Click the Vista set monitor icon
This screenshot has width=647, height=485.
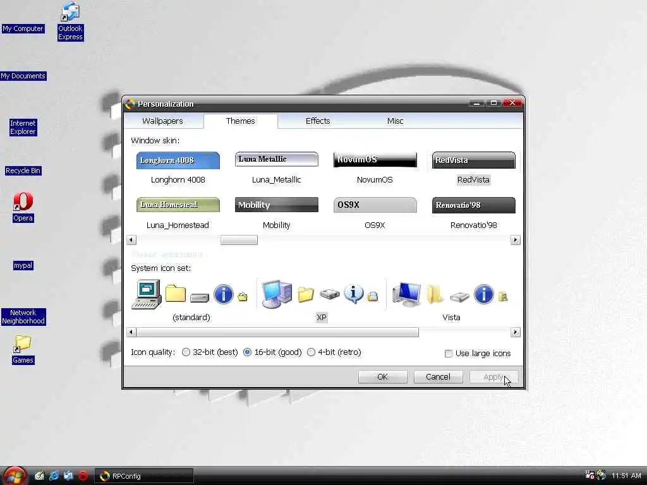coord(407,294)
